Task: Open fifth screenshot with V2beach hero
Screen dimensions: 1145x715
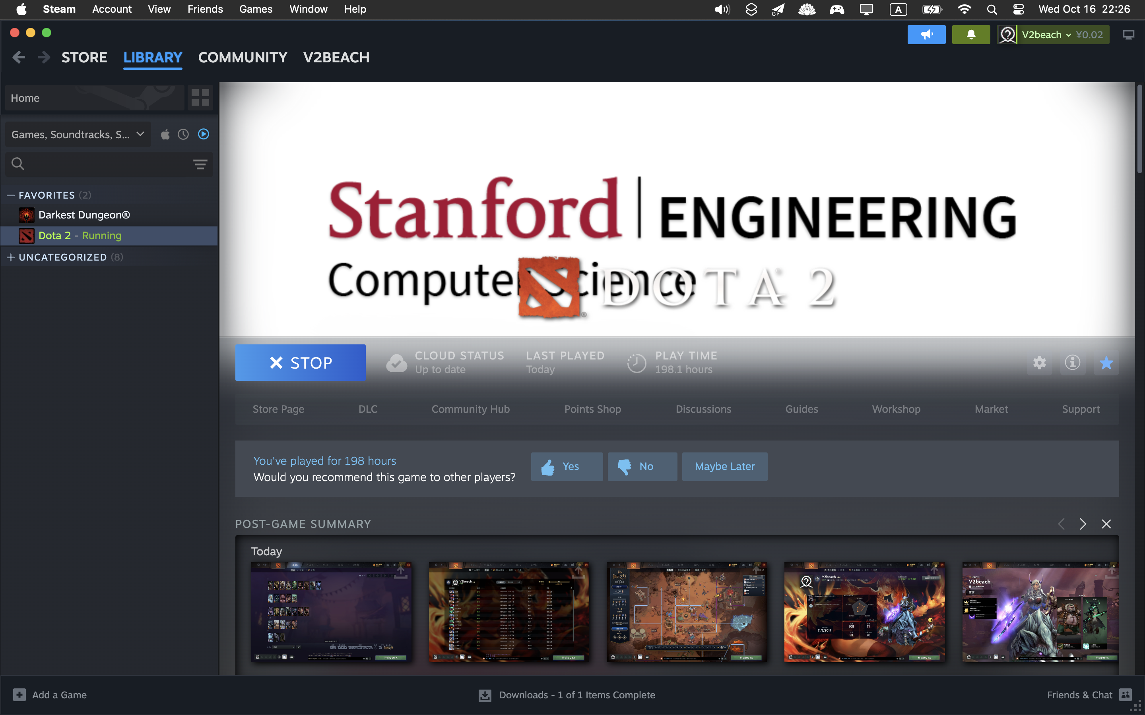Action: 1040,612
